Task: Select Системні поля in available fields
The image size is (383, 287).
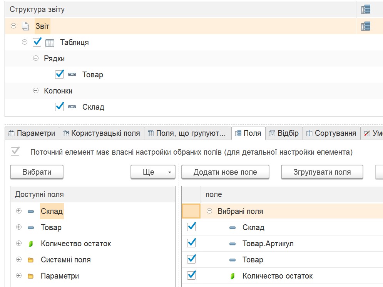Action: coord(66,260)
